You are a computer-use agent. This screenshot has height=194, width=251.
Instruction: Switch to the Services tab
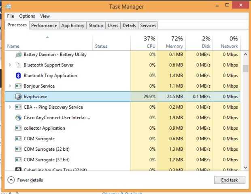[x=148, y=25]
